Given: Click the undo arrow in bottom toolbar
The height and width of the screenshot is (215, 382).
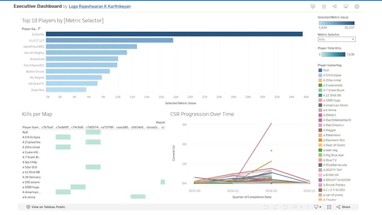Looking at the screenshot, I should [266, 207].
